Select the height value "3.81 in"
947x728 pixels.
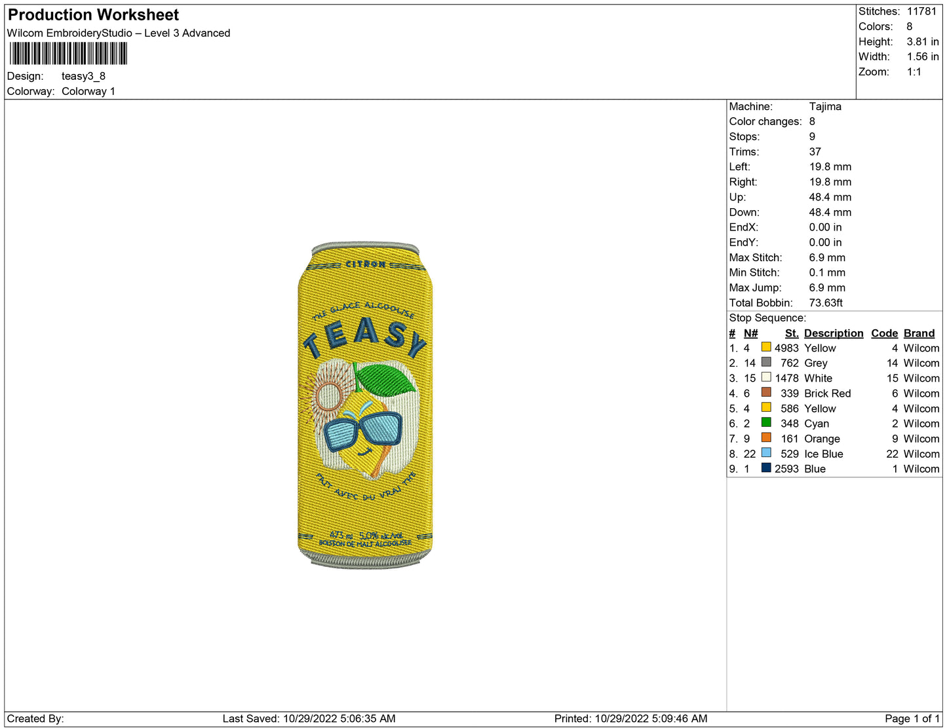point(923,41)
